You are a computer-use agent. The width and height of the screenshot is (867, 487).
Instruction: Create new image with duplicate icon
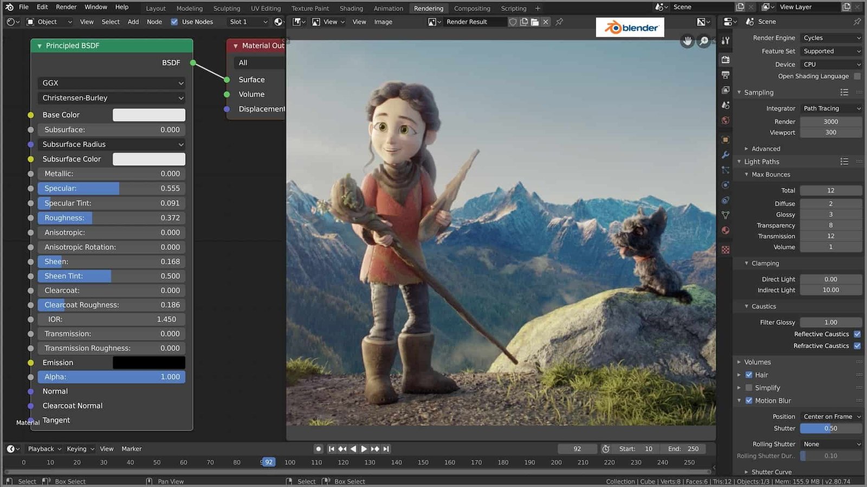tap(524, 22)
